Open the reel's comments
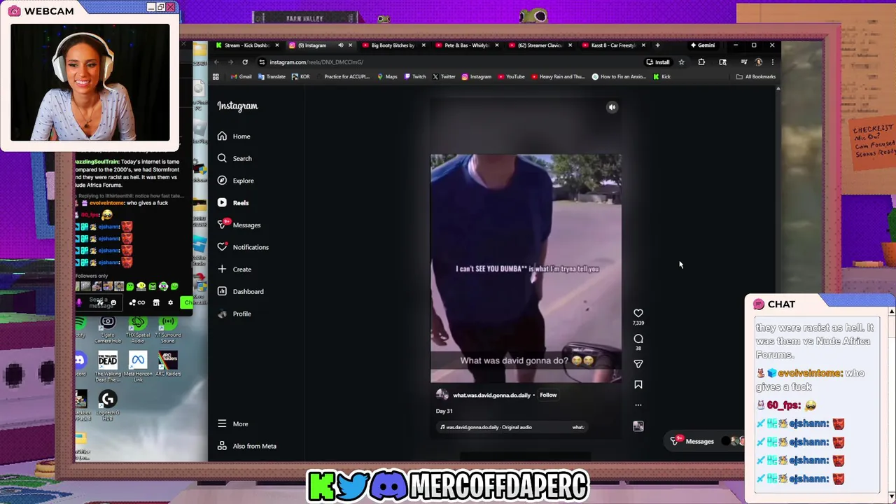Screen dimensions: 896x504 [638, 339]
